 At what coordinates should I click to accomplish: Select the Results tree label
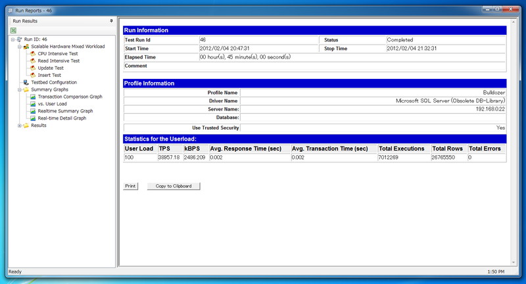point(39,126)
